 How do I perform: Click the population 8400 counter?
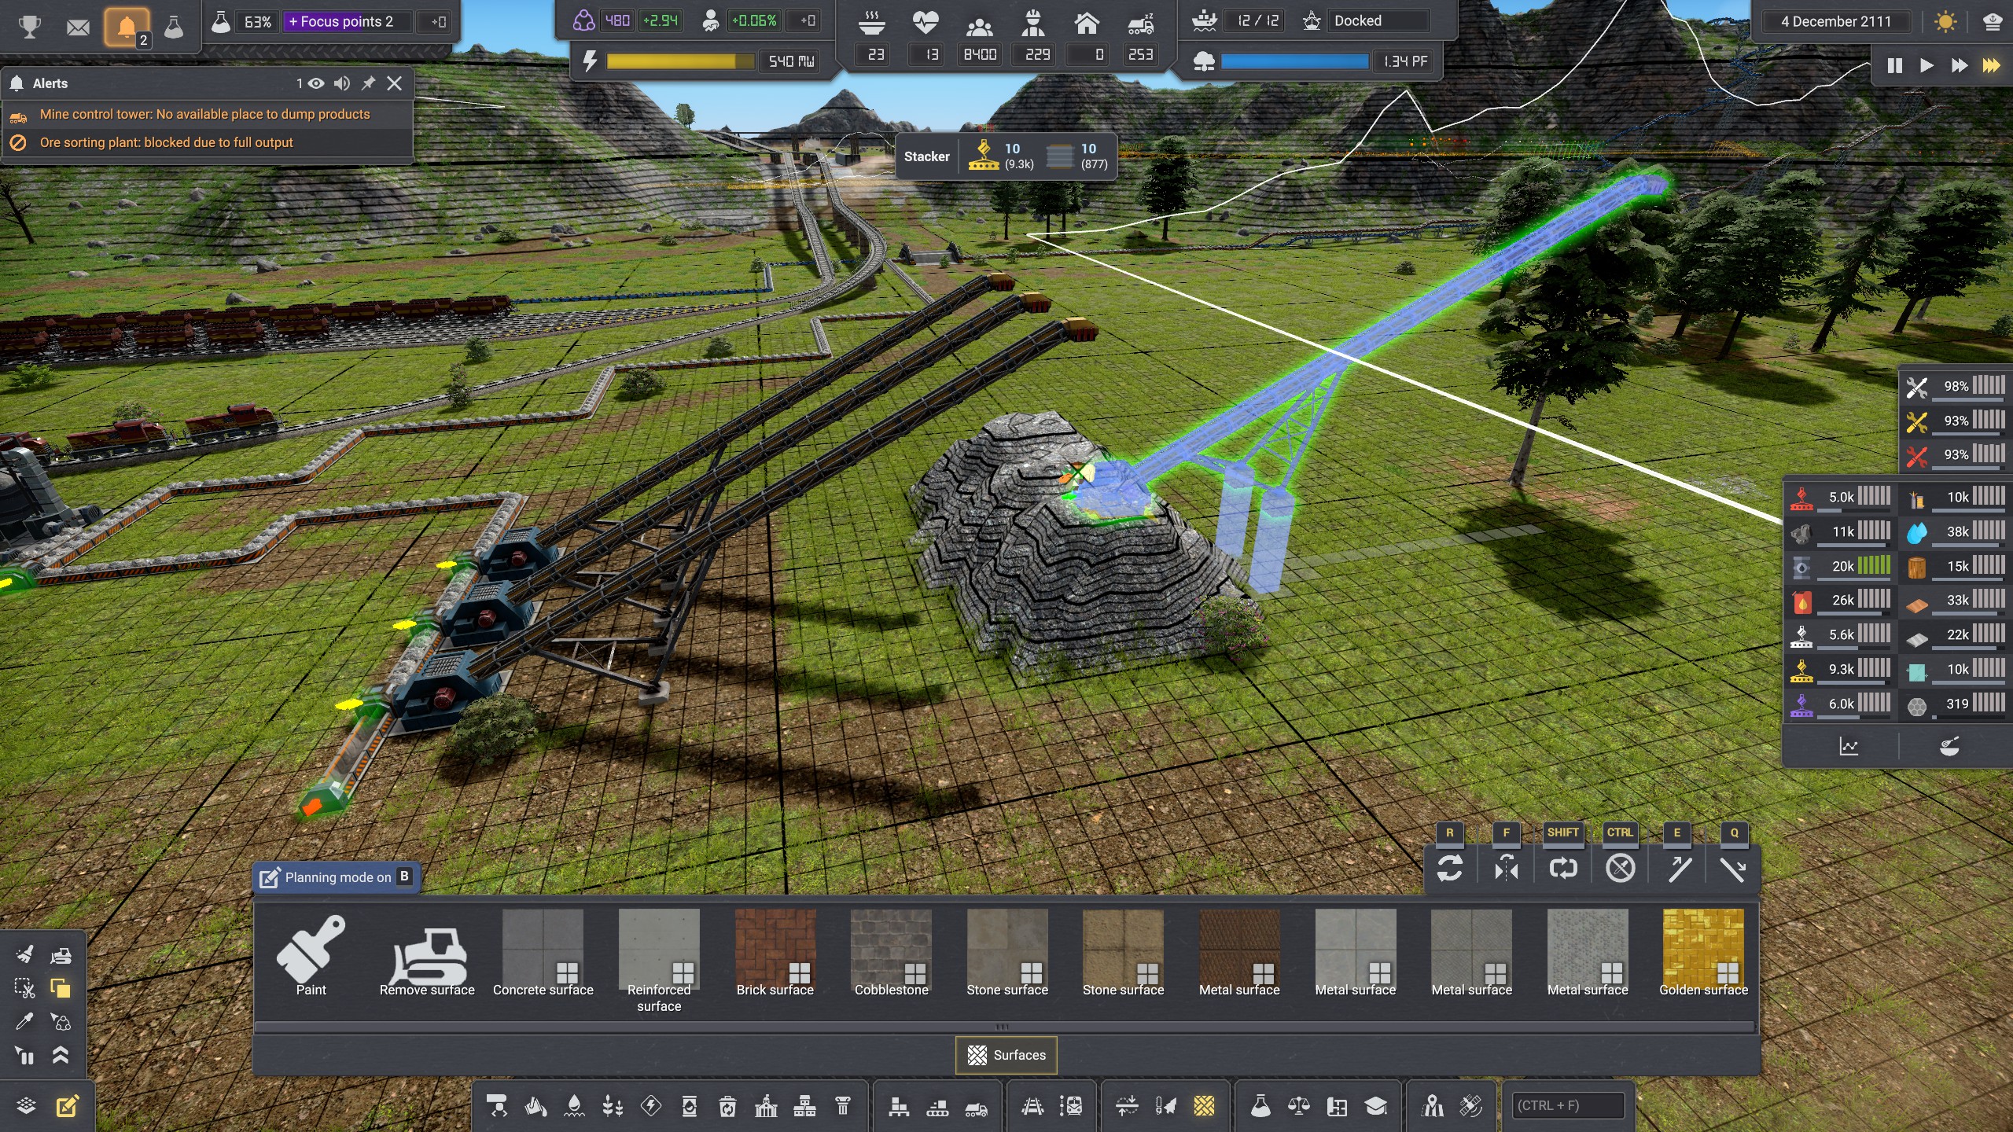click(980, 54)
